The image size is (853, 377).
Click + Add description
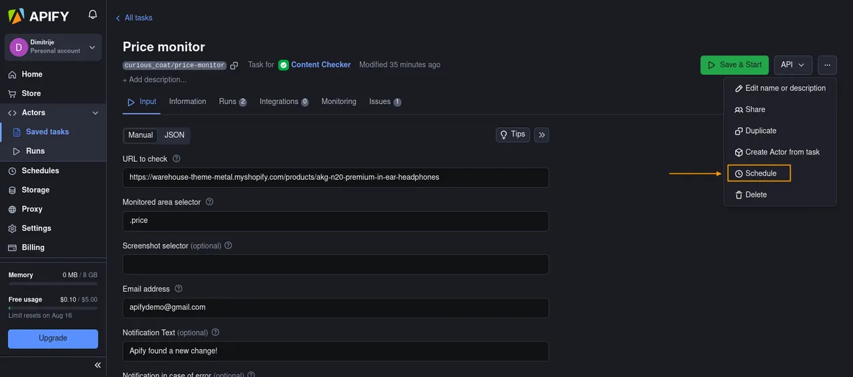tap(155, 80)
